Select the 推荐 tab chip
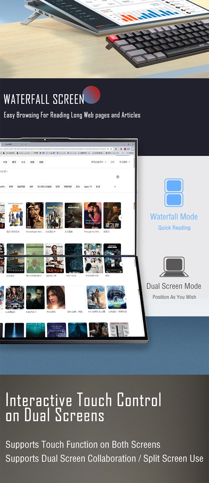 click(x=14, y=162)
